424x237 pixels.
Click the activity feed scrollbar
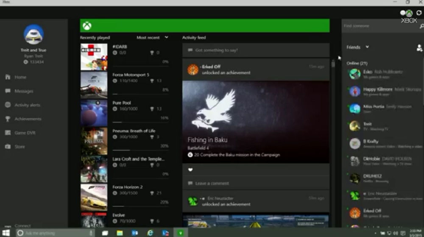click(333, 64)
